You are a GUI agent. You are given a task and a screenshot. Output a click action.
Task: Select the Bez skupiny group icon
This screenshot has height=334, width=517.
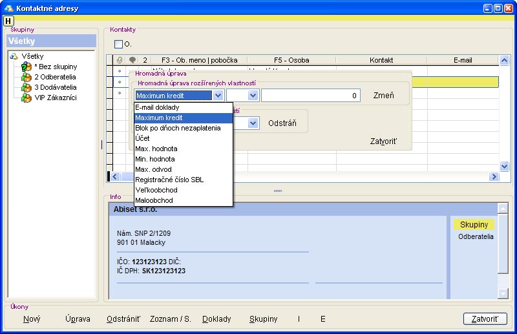point(26,67)
